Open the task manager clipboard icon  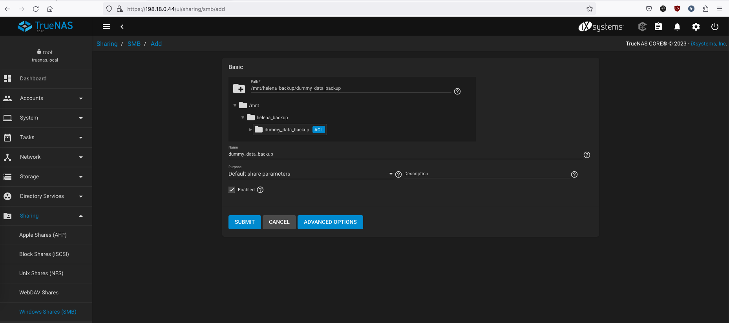click(658, 27)
